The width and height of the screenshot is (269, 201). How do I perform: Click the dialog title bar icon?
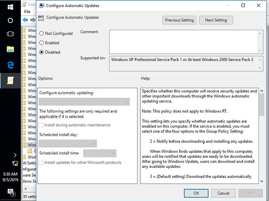point(41,5)
